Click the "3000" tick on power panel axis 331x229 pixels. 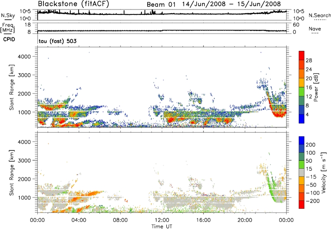pyautogui.click(x=24, y=75)
